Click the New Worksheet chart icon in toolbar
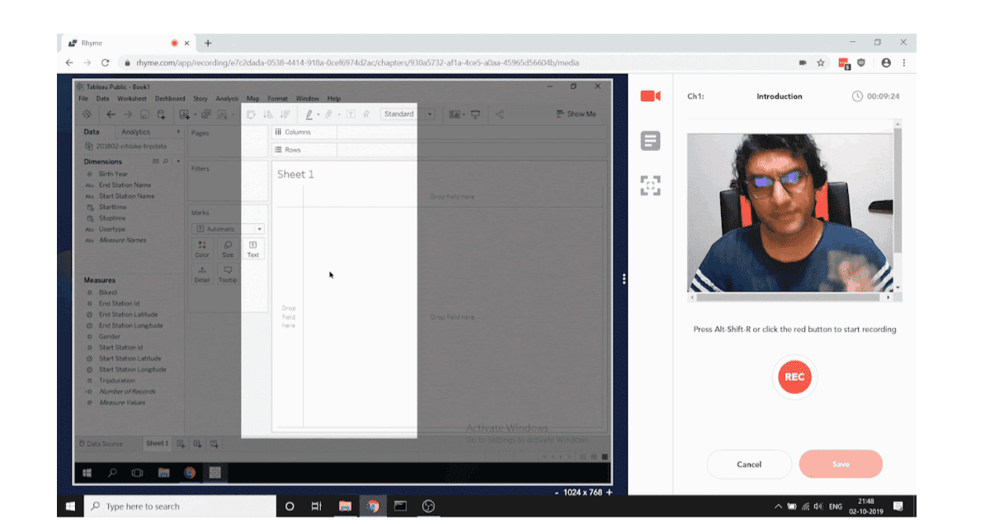Screen dimensions: 985x524 pyautogui.click(x=184, y=115)
